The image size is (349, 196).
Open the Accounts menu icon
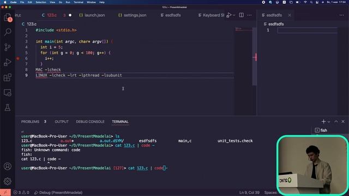7,166
